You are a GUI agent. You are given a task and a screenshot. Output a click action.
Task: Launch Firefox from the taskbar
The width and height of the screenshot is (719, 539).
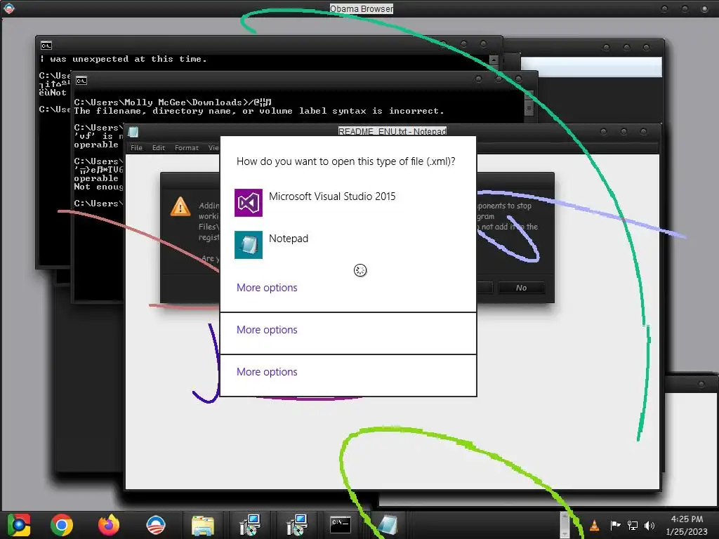(109, 525)
